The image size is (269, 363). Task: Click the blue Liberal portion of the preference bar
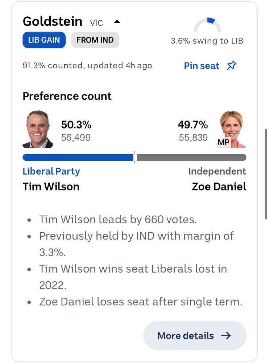[x=78, y=158]
